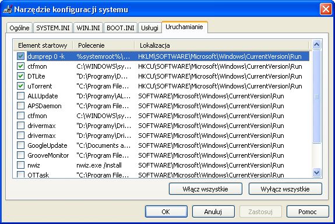Enable the ALLUpdate startup checkbox
This screenshot has height=224, width=335.
[21, 96]
